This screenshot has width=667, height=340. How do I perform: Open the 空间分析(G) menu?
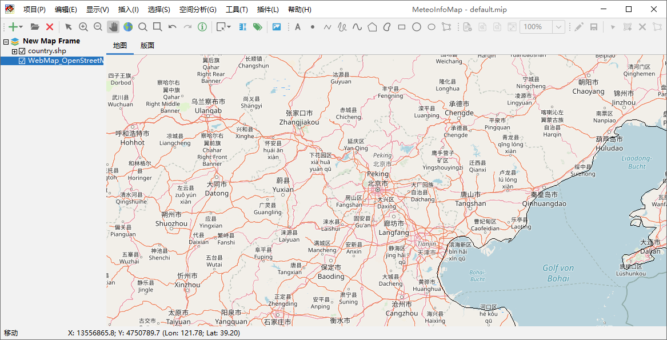pyautogui.click(x=198, y=10)
